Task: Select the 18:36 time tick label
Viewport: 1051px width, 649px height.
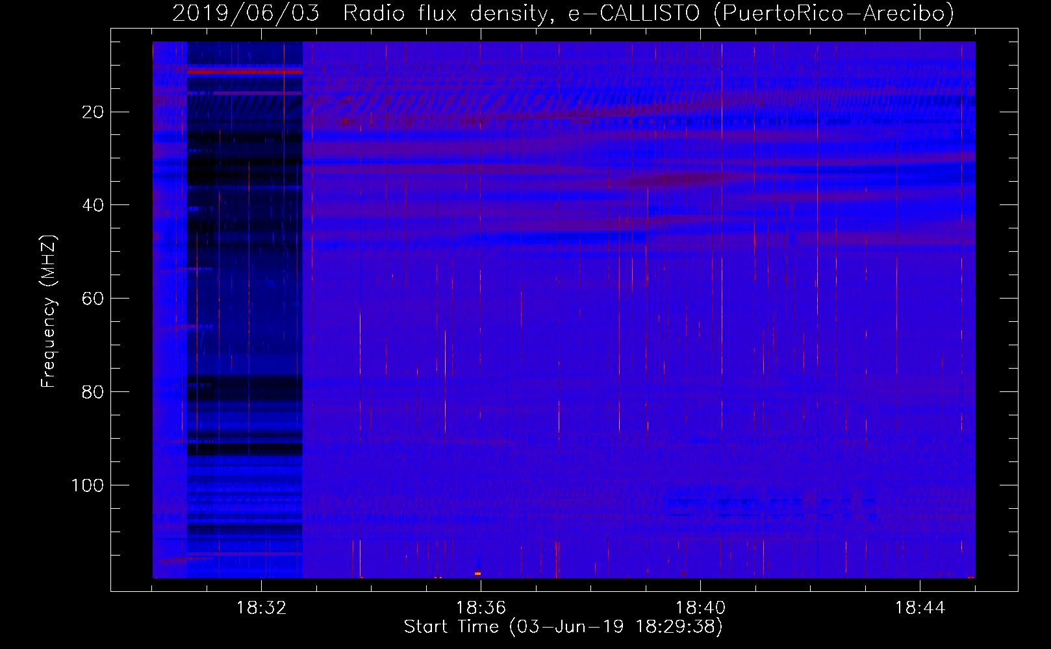Action: (481, 608)
